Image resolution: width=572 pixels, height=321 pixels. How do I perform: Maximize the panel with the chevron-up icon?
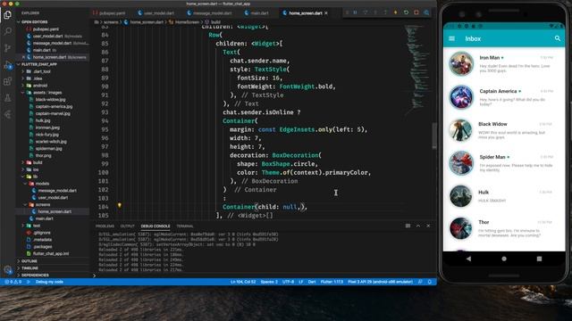coord(418,226)
